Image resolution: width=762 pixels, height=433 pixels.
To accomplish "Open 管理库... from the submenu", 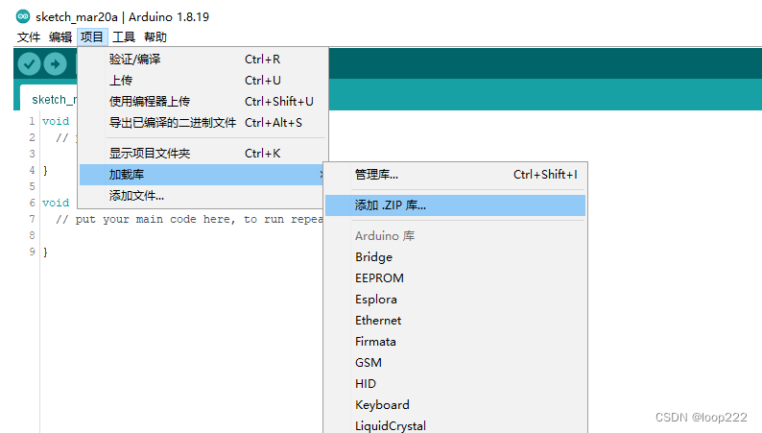I will (x=455, y=175).
